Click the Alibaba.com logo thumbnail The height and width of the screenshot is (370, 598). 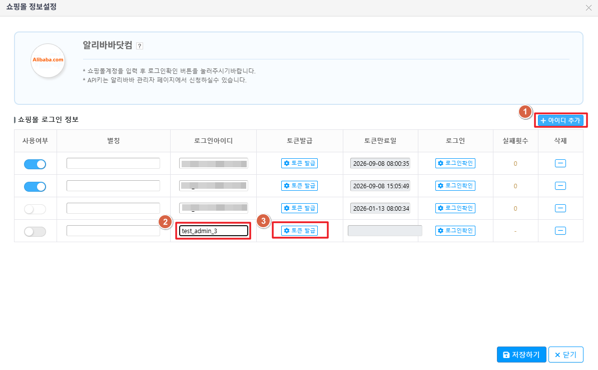tap(48, 60)
